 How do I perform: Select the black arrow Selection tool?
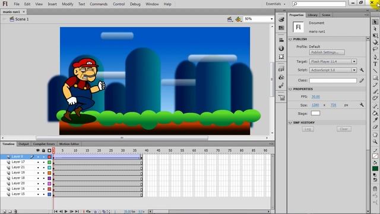375,22
